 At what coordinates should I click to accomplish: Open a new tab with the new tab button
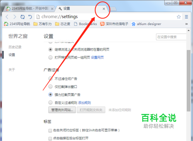[113, 9]
